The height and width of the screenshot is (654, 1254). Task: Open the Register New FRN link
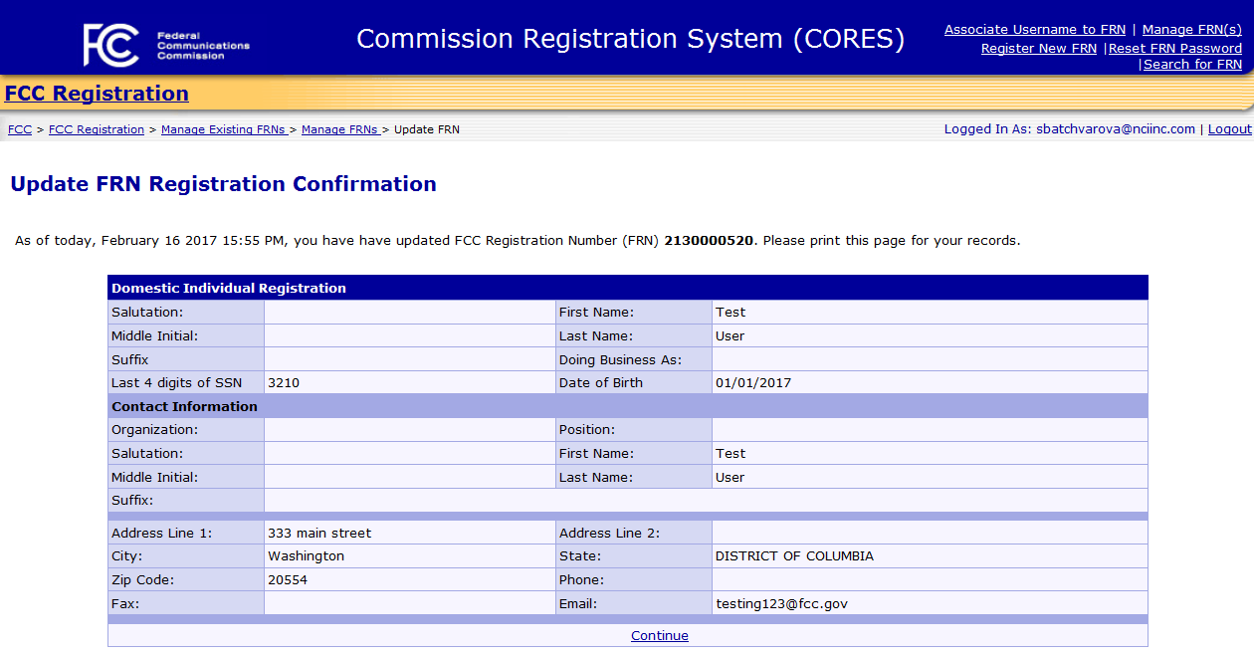[x=1038, y=48]
